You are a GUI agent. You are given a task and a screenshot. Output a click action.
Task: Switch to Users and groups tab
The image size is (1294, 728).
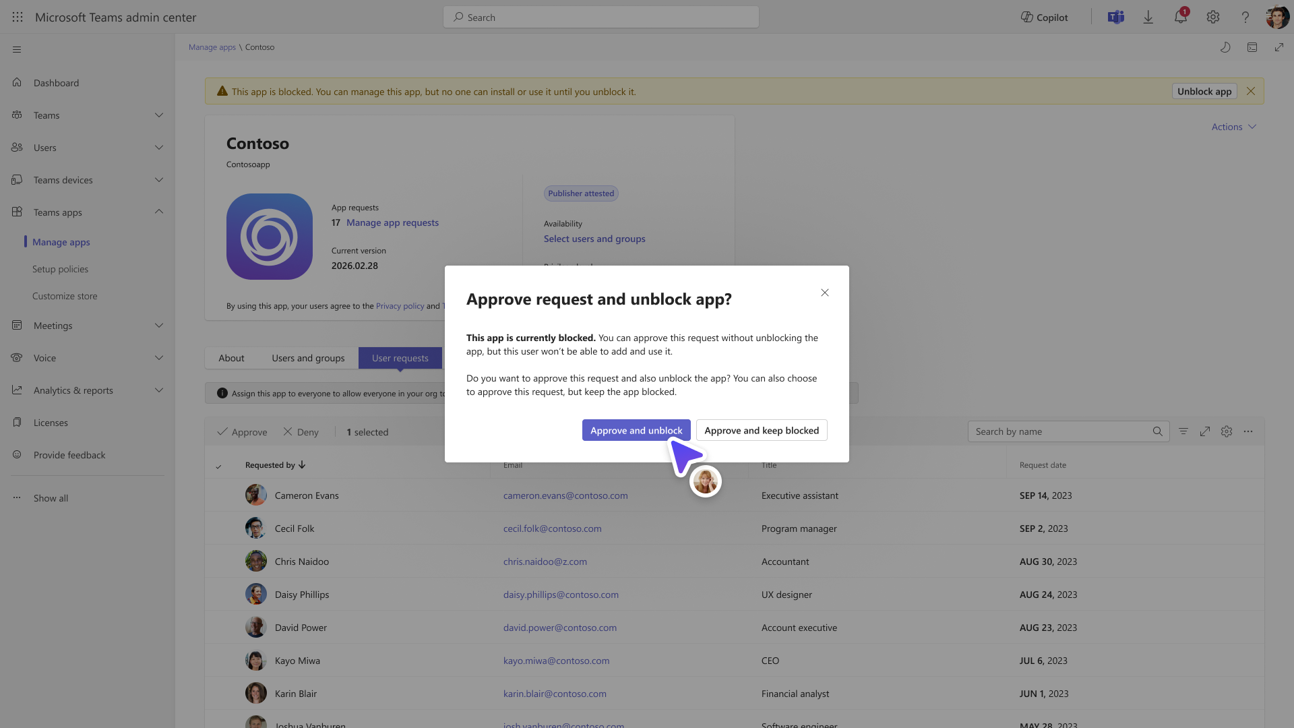point(308,358)
